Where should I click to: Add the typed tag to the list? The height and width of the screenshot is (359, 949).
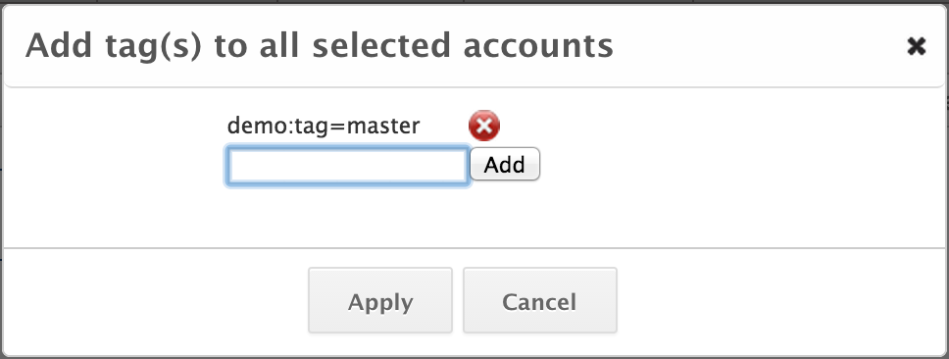click(505, 164)
